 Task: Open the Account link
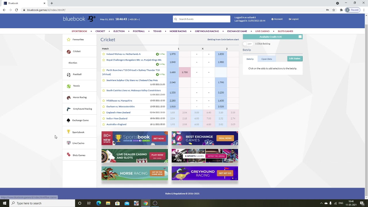pyautogui.click(x=277, y=19)
